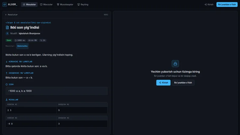The width and height of the screenshot is (240, 135).
Task: Click Chiqish #1 output cell '5'
Action: click(82, 110)
